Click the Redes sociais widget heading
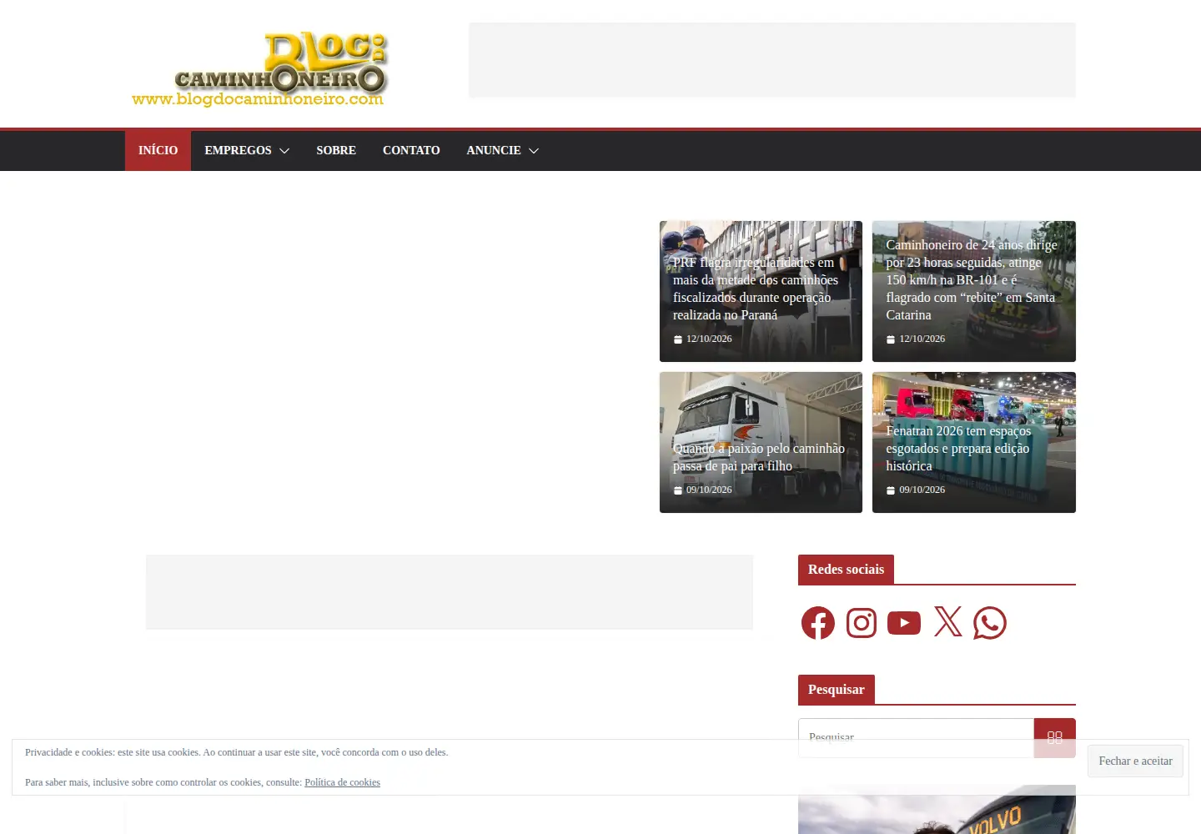 coord(846,570)
